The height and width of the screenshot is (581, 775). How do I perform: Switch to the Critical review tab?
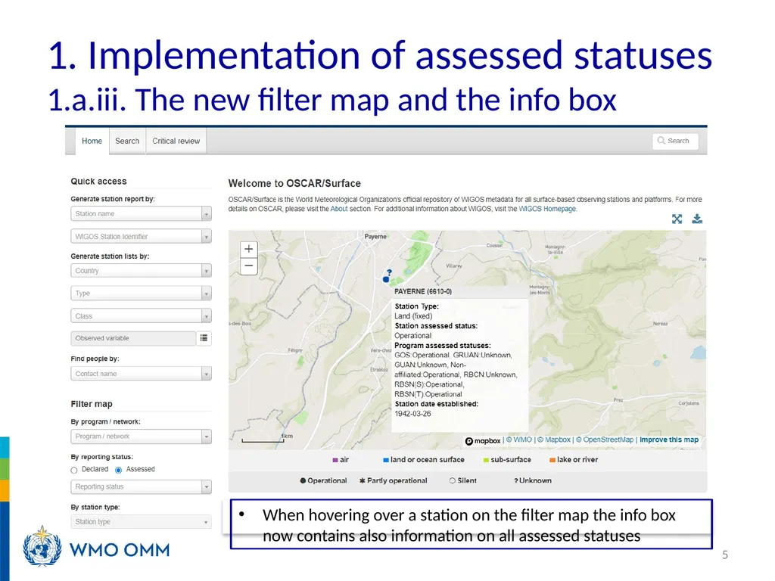(176, 141)
